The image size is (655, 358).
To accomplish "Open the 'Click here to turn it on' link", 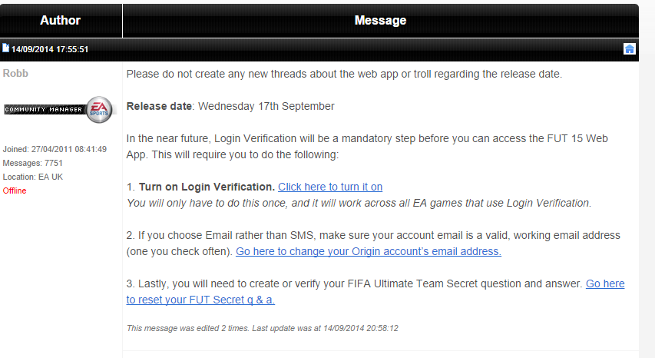I will (x=330, y=187).
